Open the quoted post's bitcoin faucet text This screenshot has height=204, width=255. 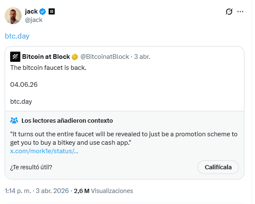[x=48, y=67]
